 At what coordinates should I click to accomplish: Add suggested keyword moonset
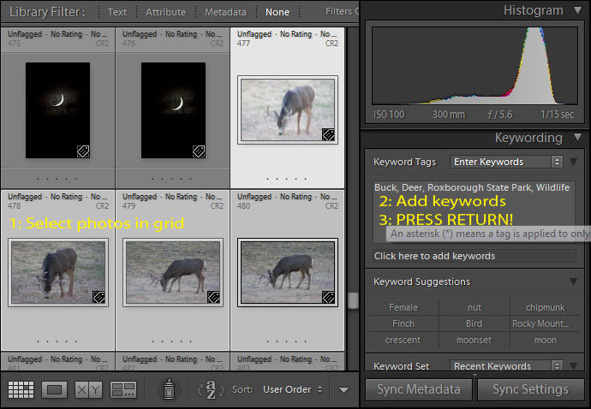coord(475,340)
